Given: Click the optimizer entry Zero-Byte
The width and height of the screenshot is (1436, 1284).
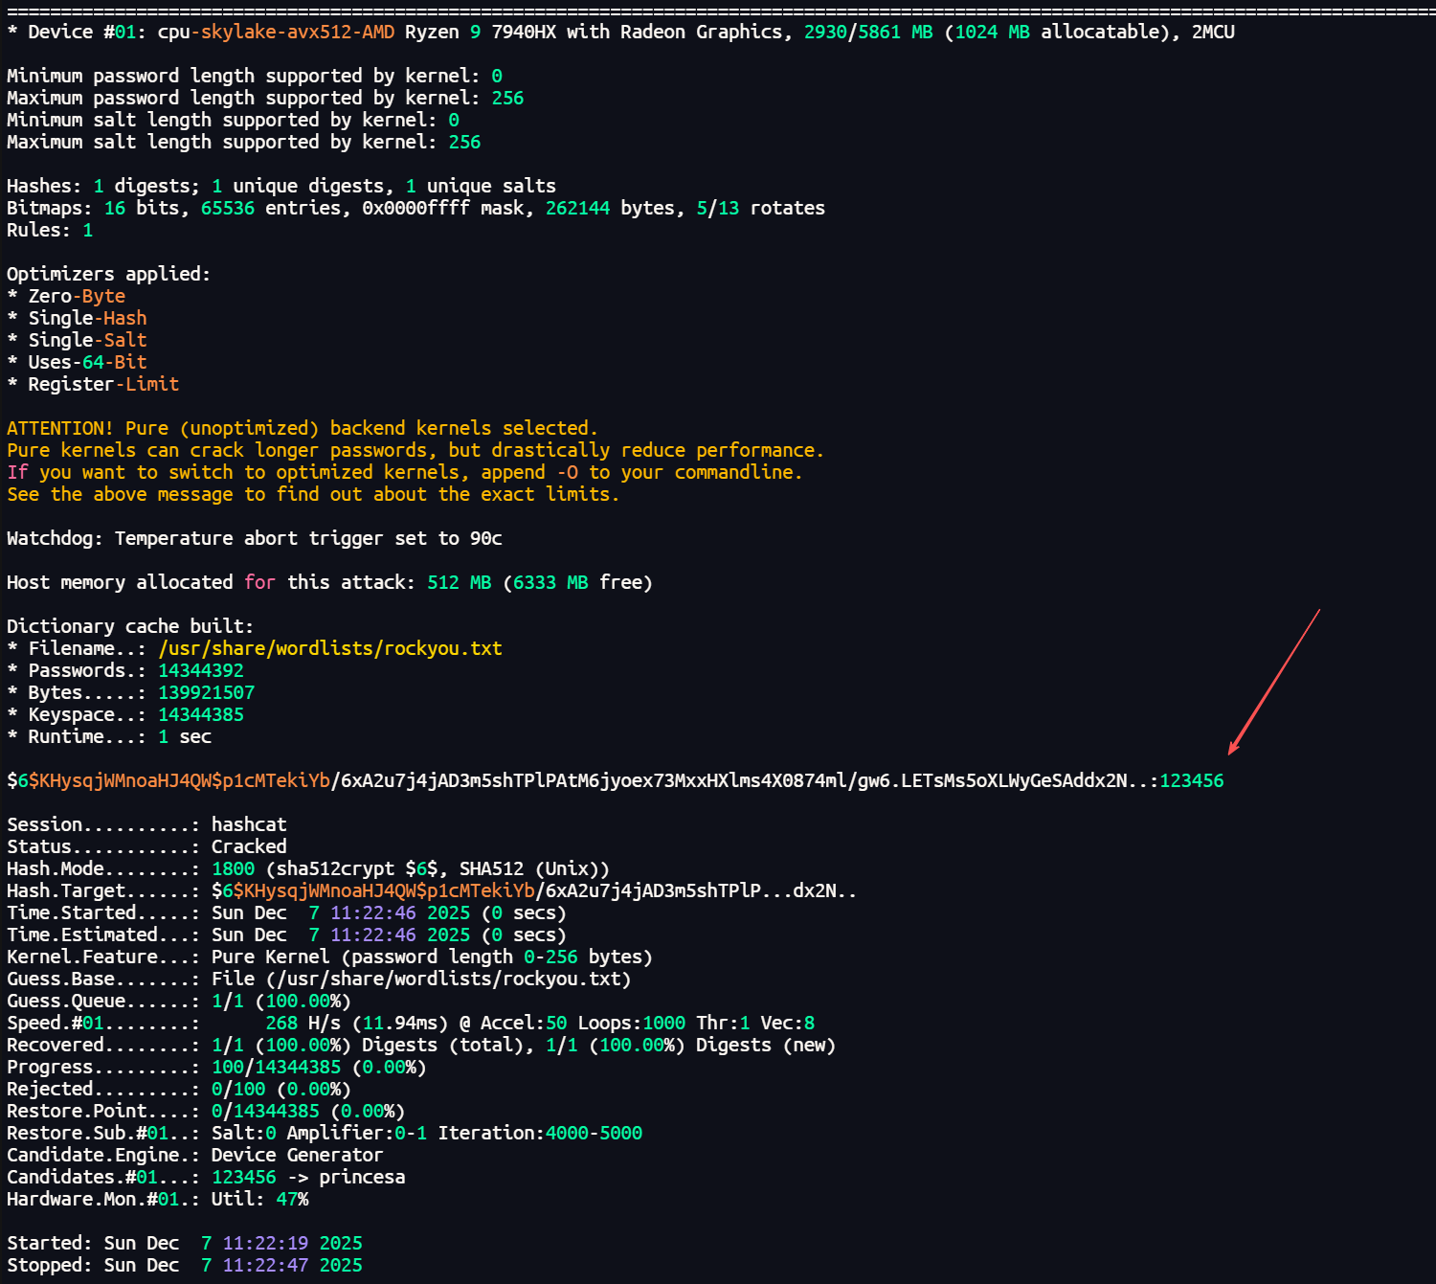Looking at the screenshot, I should click(x=77, y=296).
